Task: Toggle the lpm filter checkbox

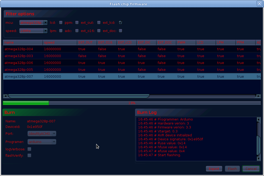Action: click(x=61, y=31)
